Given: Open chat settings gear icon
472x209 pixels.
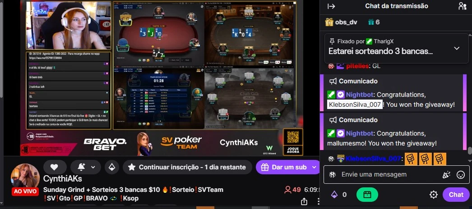Looking at the screenshot, I should [x=434, y=195].
